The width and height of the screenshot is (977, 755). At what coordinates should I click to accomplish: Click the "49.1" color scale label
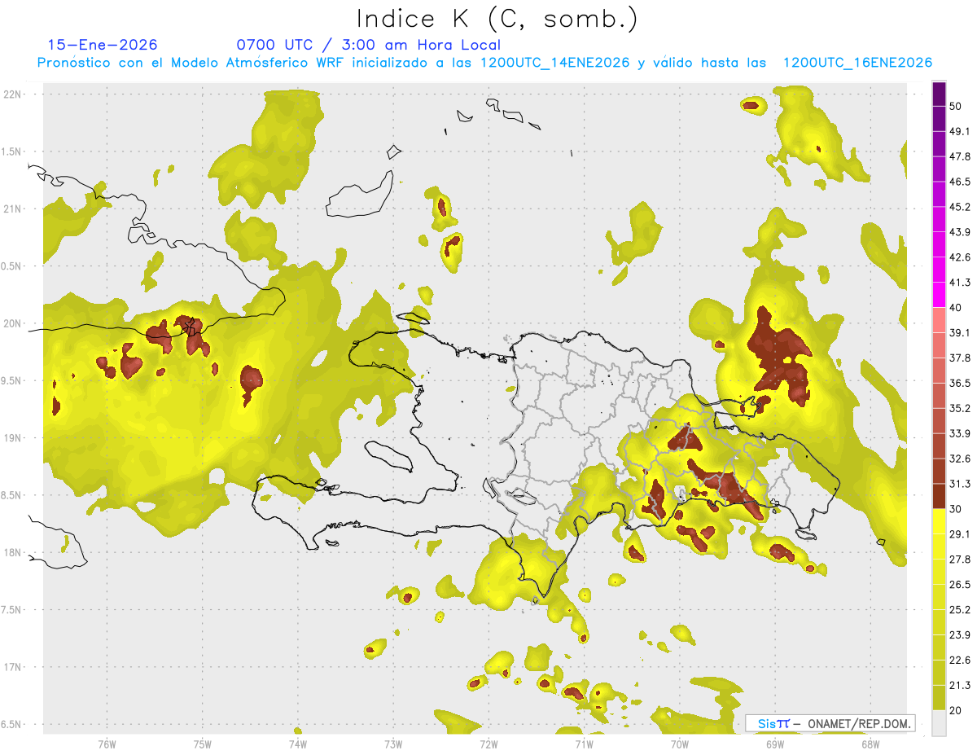[960, 131]
